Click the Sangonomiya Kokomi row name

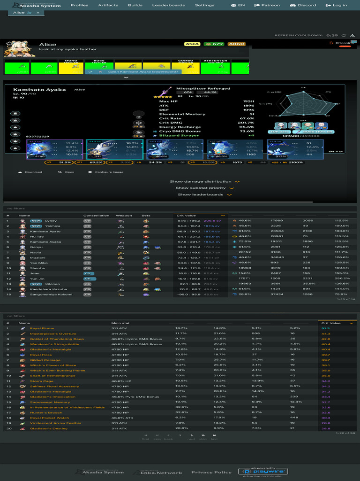coord(51,295)
